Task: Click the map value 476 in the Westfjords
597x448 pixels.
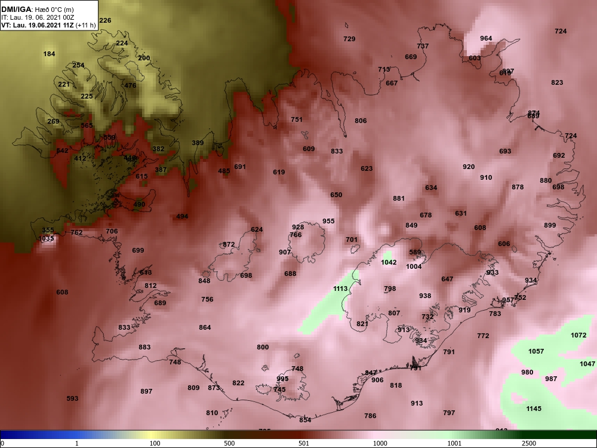Action: click(x=130, y=85)
